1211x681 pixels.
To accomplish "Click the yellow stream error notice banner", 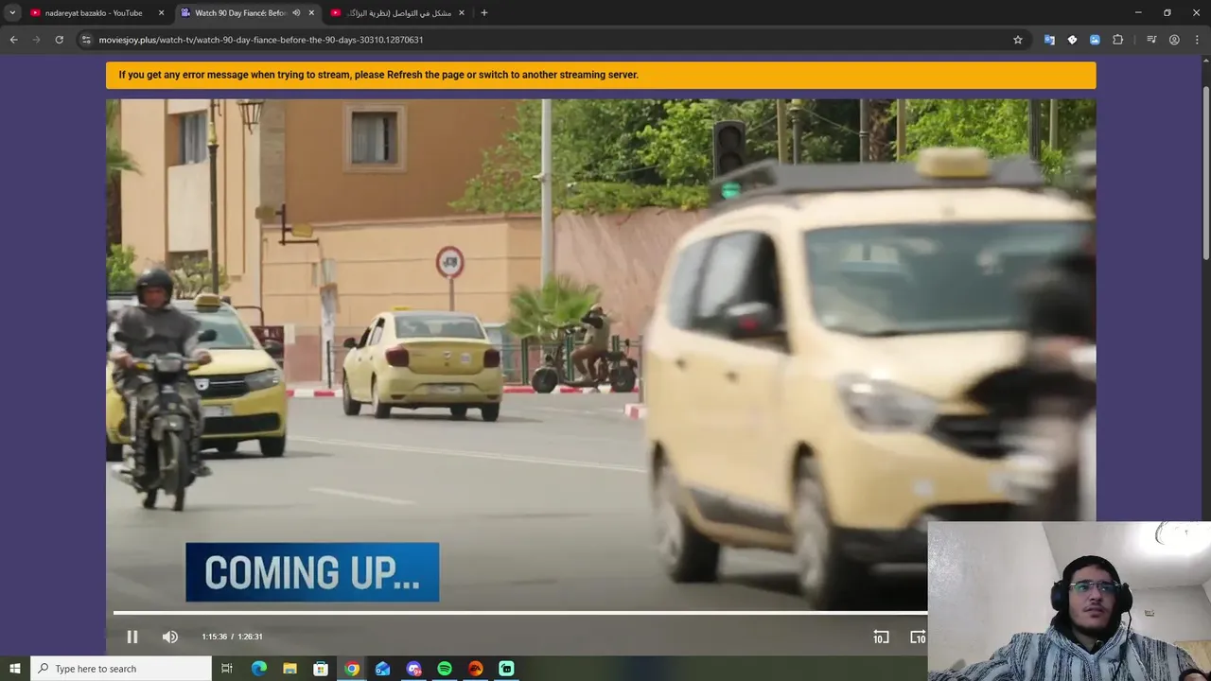I will point(601,75).
